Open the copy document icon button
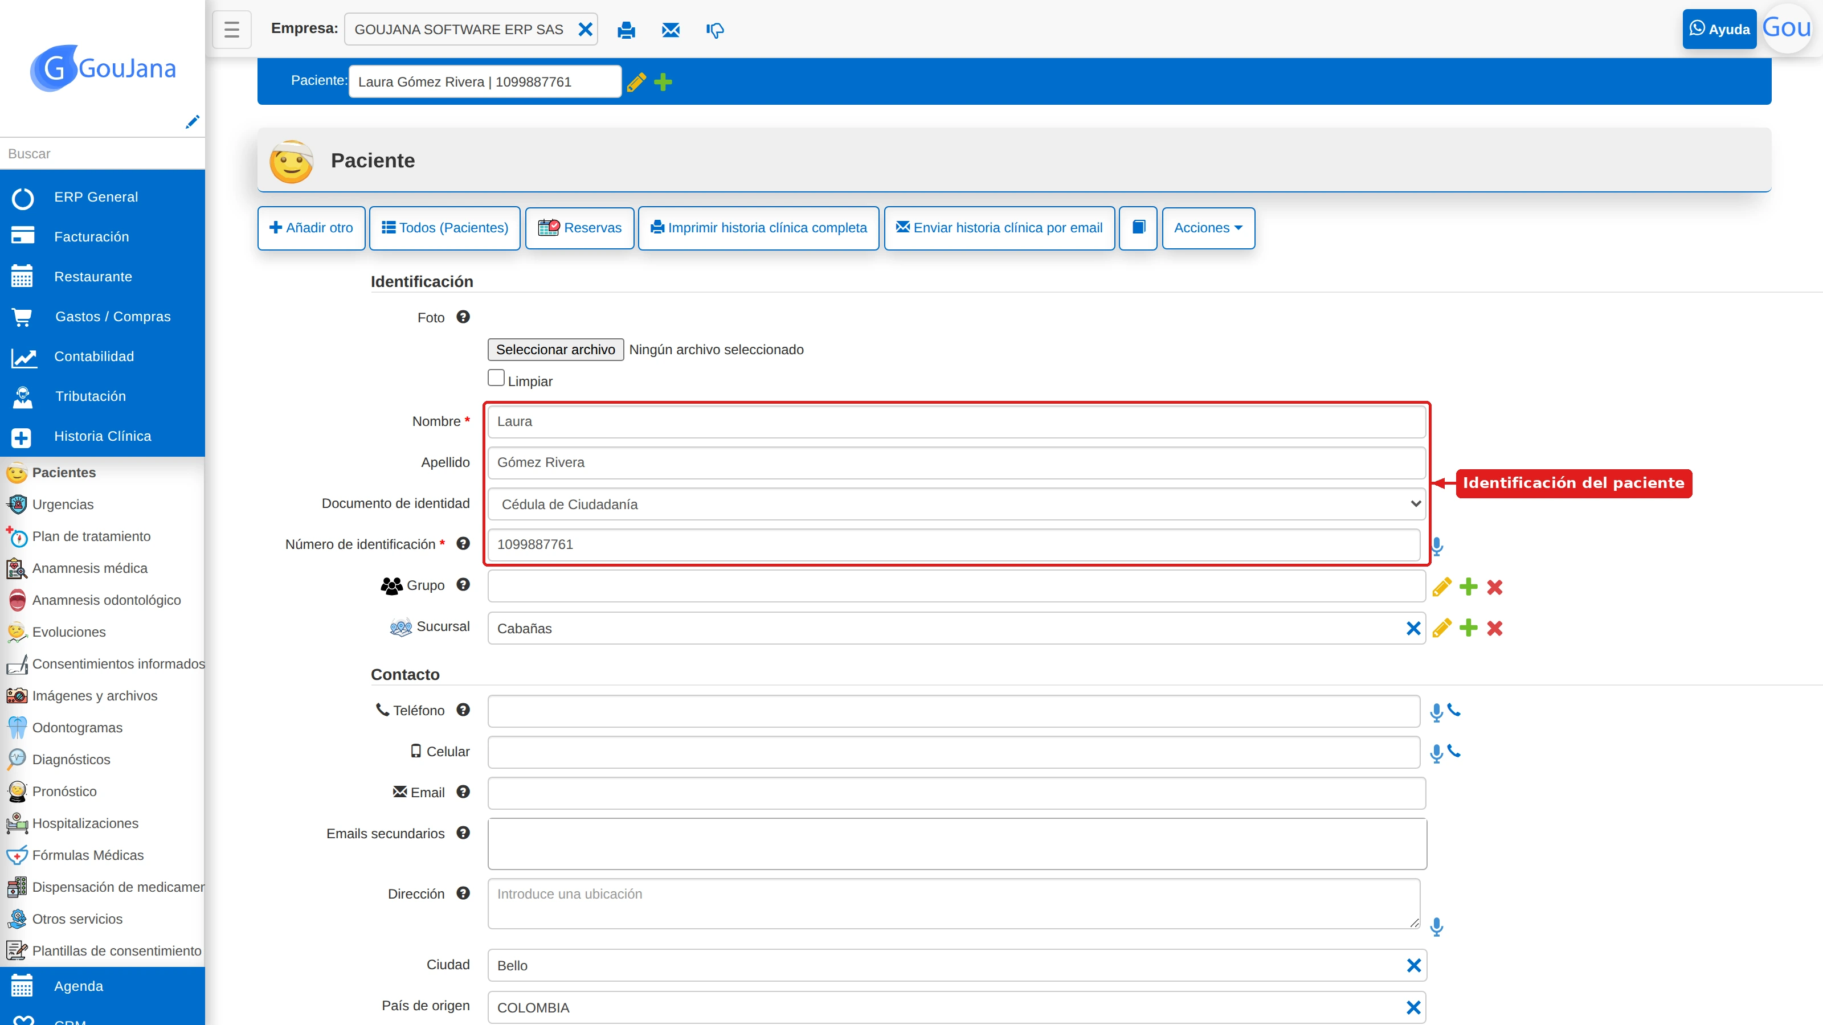 1138,228
